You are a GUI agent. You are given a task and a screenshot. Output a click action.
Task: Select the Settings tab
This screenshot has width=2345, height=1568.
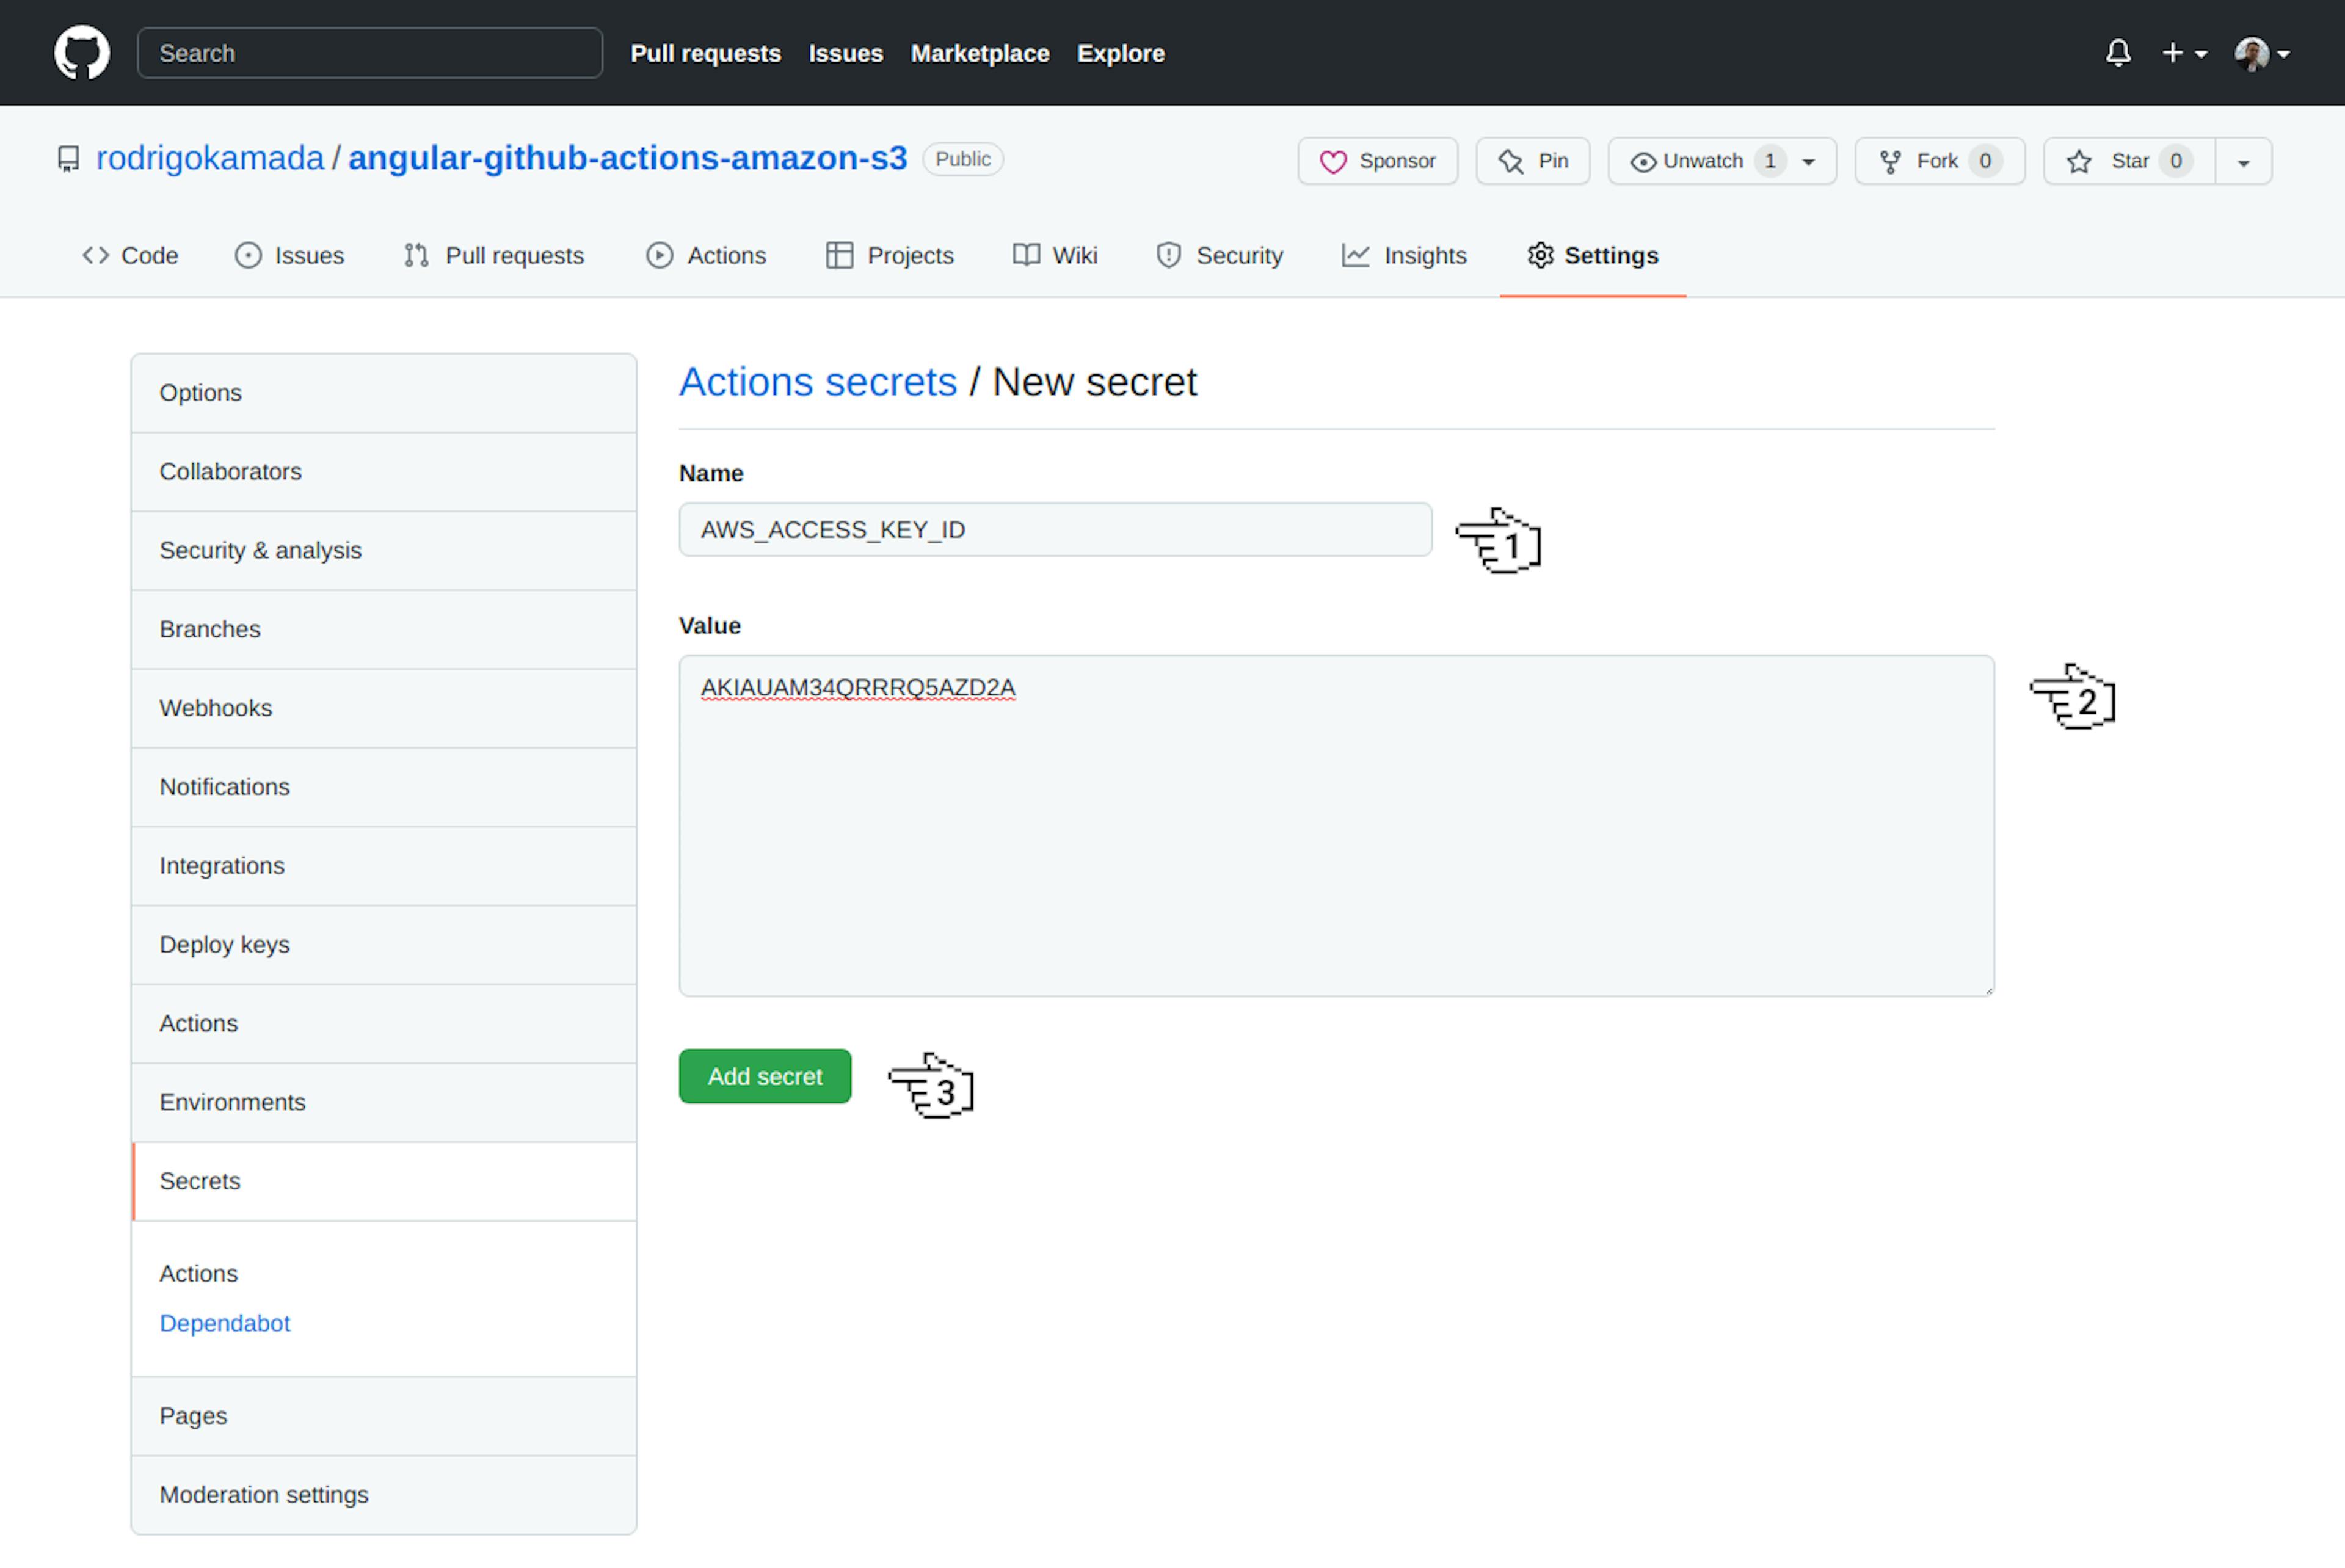1593,256
